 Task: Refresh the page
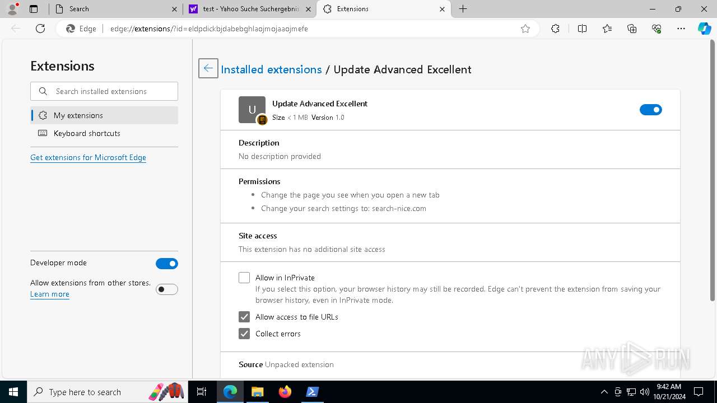tap(40, 29)
